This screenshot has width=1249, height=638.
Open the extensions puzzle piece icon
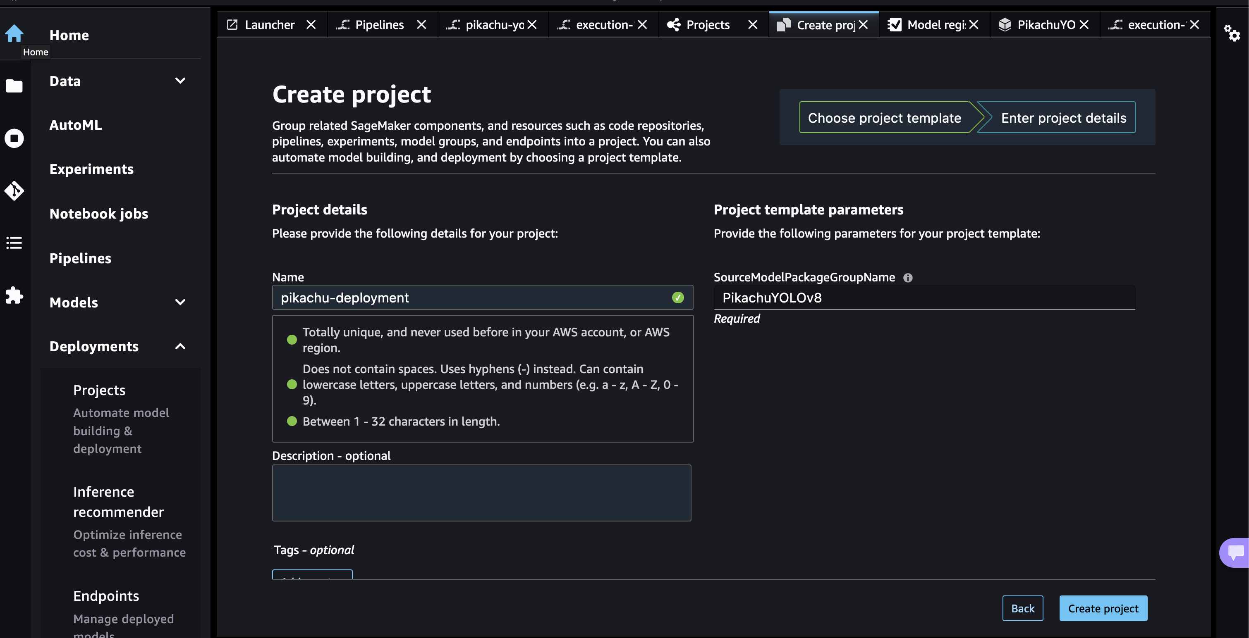(x=14, y=295)
